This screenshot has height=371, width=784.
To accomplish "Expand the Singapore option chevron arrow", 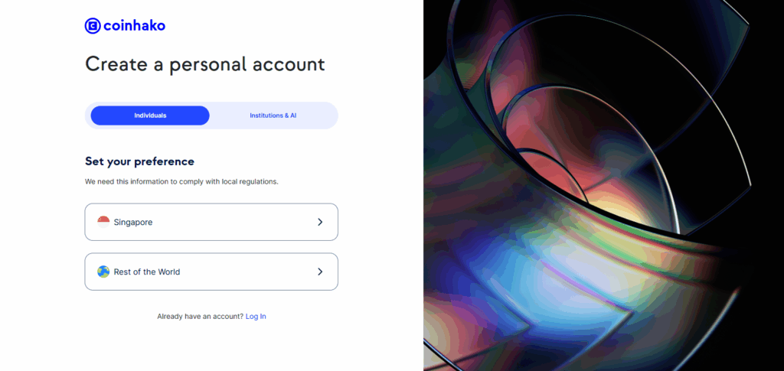I will click(320, 222).
